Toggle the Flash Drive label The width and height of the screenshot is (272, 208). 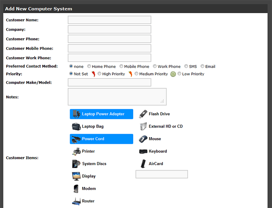[159, 114]
